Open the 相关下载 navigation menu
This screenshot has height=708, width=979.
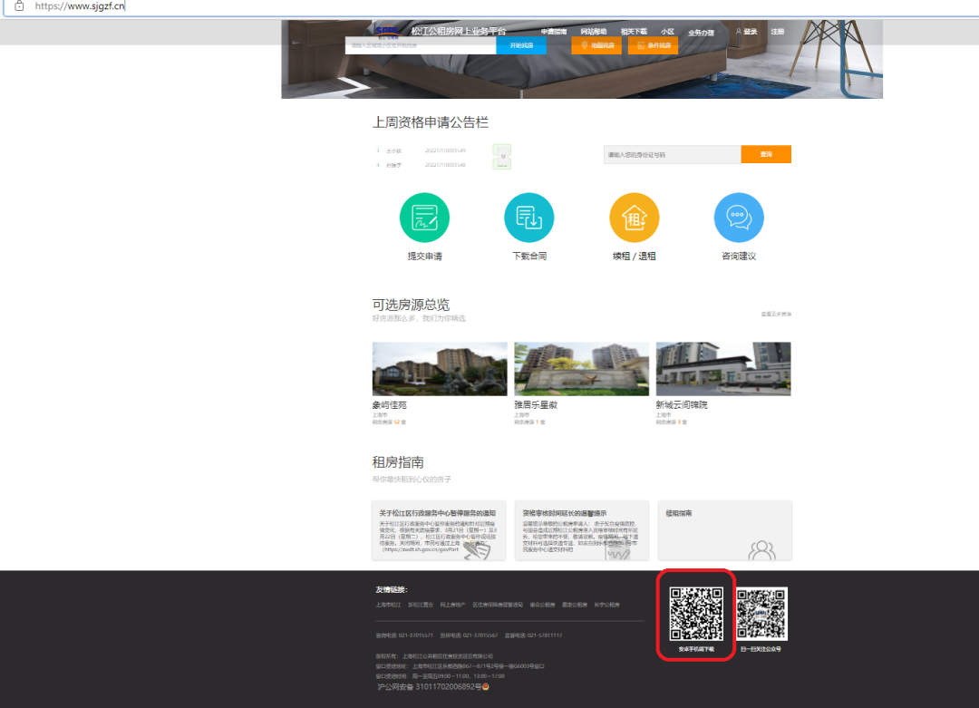coord(634,32)
